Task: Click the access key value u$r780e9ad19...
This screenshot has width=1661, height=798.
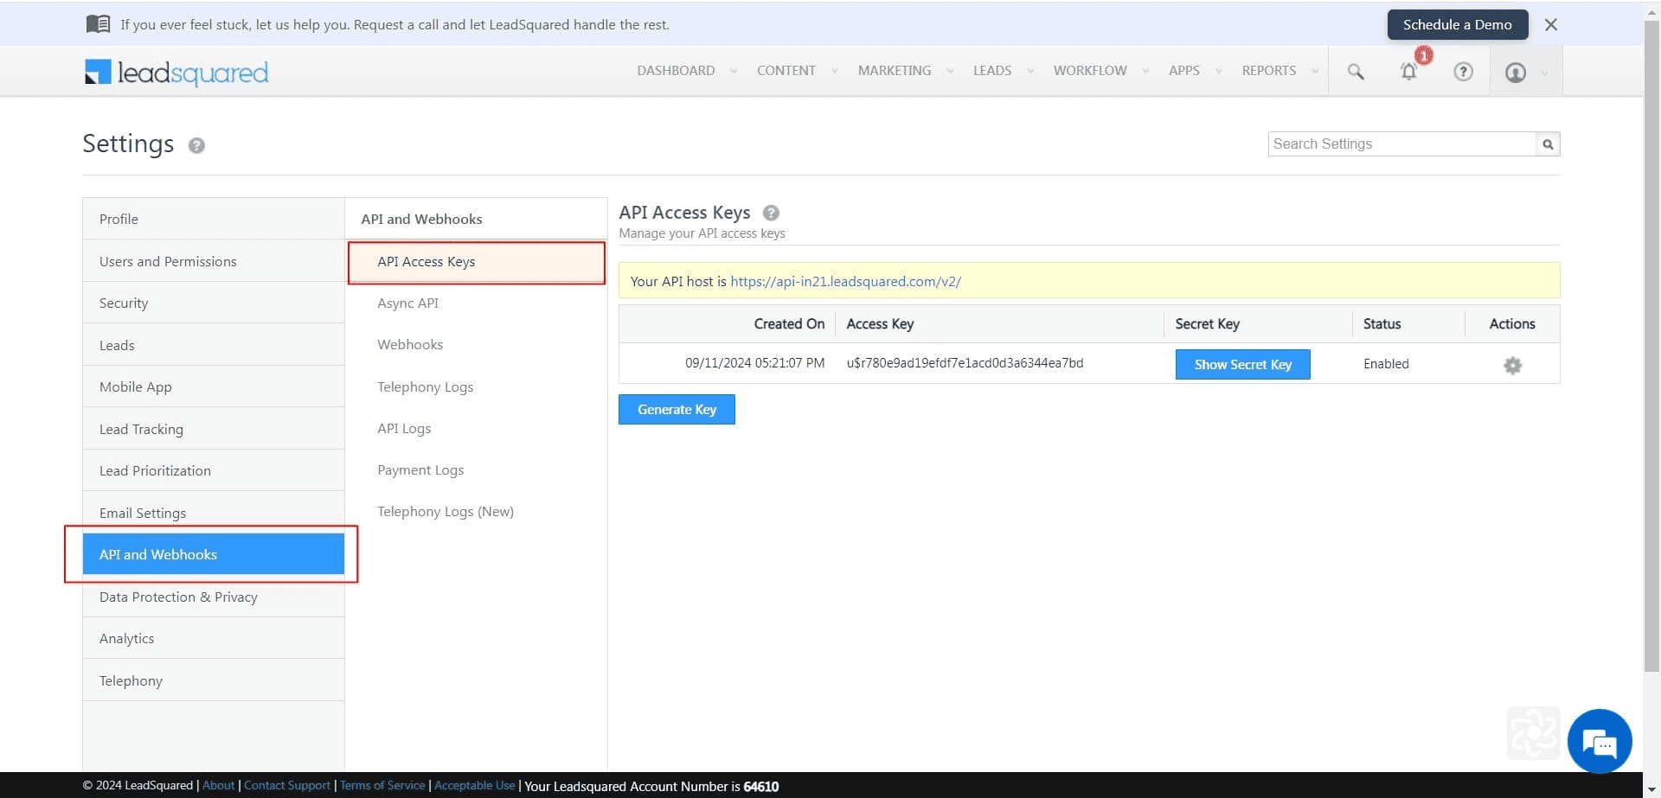Action: click(x=965, y=363)
